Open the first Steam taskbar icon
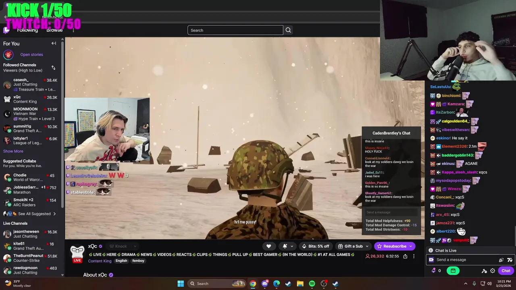Viewport: 516px width, 290px height. tap(288, 284)
